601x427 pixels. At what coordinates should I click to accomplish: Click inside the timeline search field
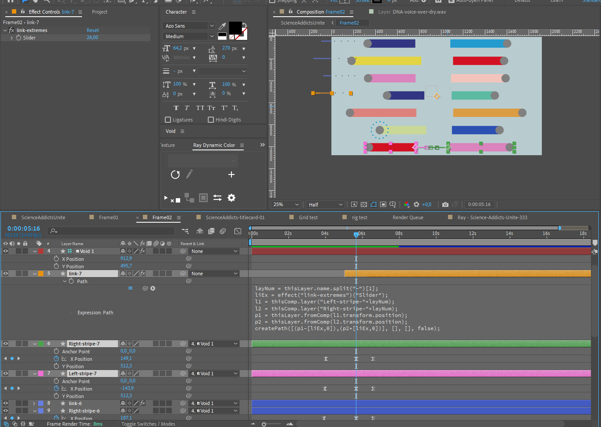[x=110, y=230]
